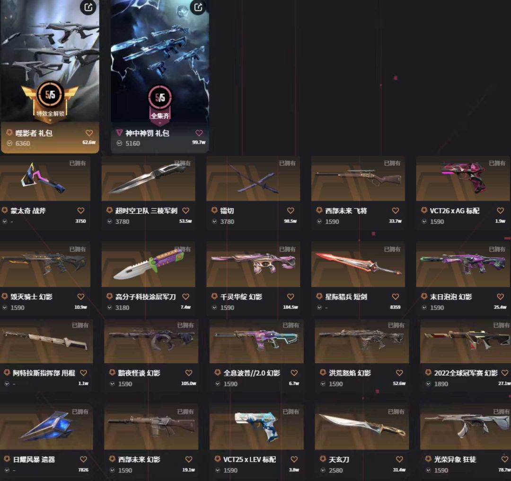Image resolution: width=511 pixels, height=481 pixels.
Task: Open the 星际猎兵 短剑 thumbnail
Action: pyautogui.click(x=358, y=264)
